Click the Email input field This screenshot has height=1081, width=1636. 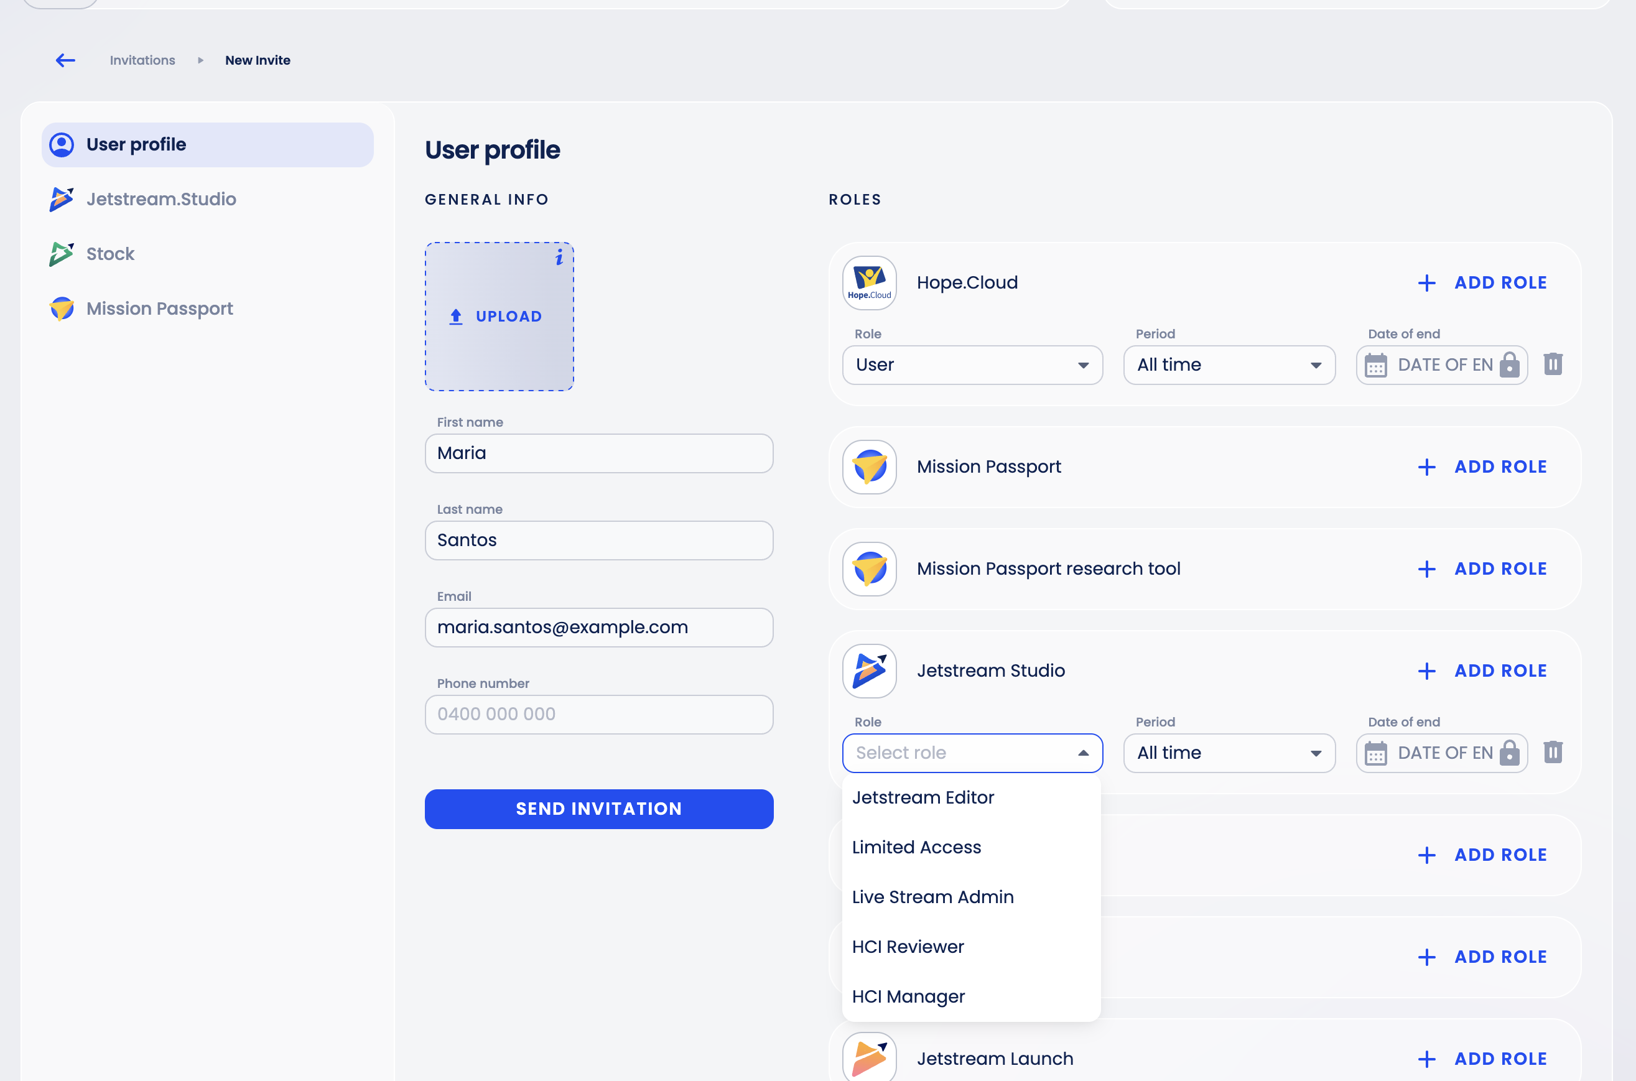pyautogui.click(x=598, y=627)
